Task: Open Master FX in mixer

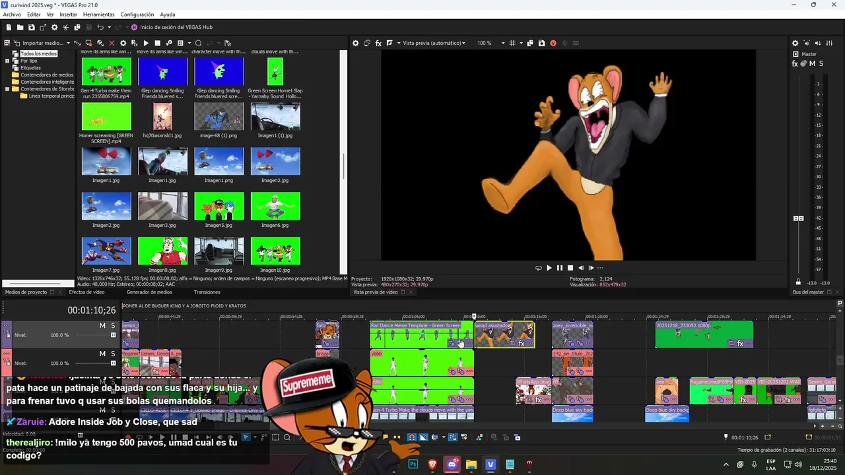Action: (795, 63)
